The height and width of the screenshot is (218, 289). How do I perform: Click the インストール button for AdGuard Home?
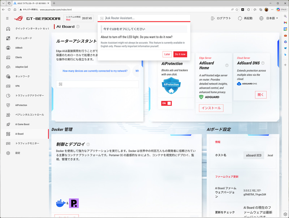point(211,108)
